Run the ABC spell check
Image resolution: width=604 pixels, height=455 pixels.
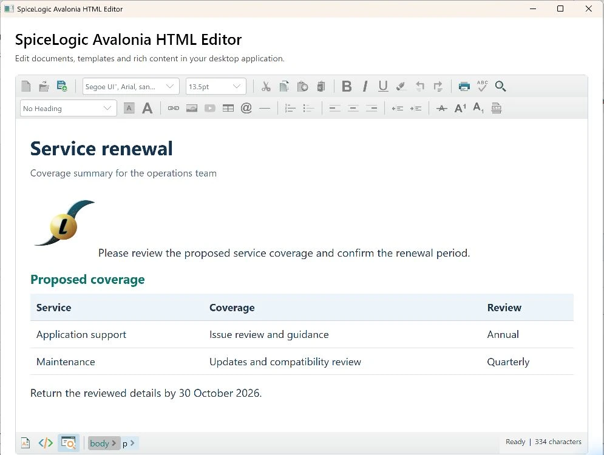coord(482,86)
